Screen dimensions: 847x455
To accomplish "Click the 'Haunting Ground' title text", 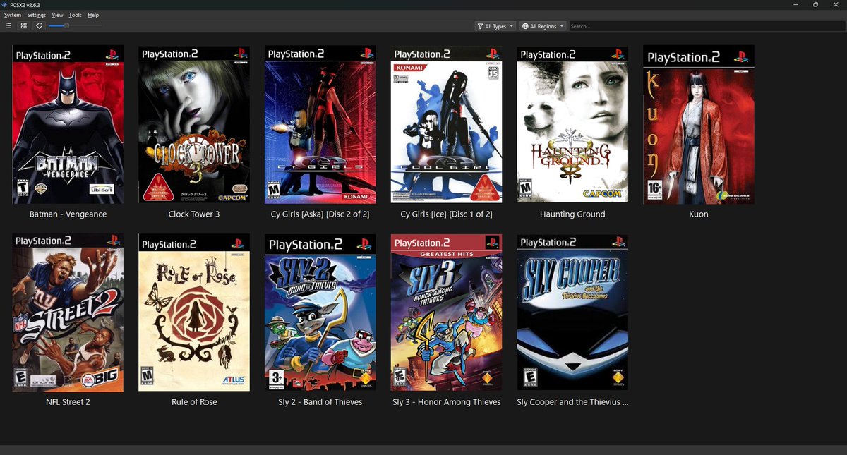I will pos(572,214).
